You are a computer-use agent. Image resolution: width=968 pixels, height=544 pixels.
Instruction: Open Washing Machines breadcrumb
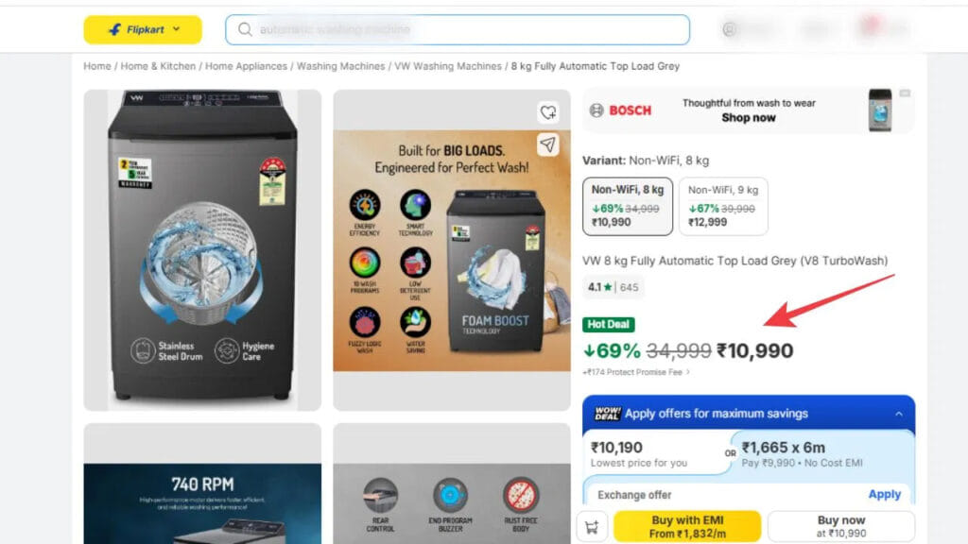coord(340,66)
